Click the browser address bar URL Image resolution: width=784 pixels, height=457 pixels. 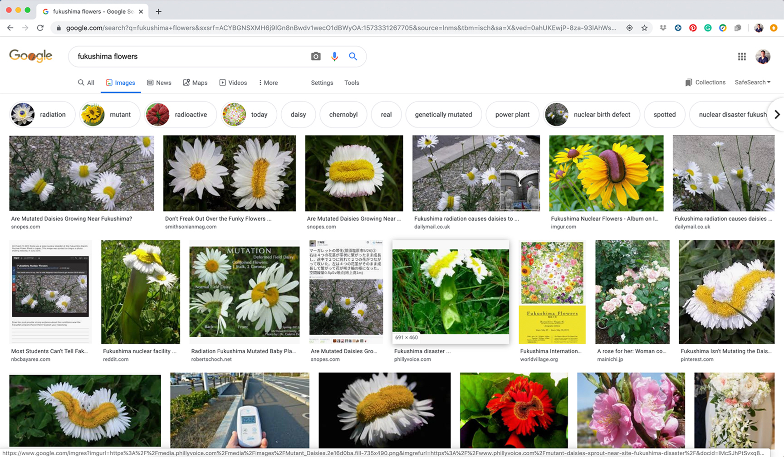340,28
